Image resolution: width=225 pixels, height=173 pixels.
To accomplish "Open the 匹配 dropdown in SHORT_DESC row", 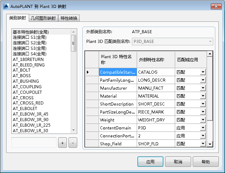I will click(x=203, y=104).
